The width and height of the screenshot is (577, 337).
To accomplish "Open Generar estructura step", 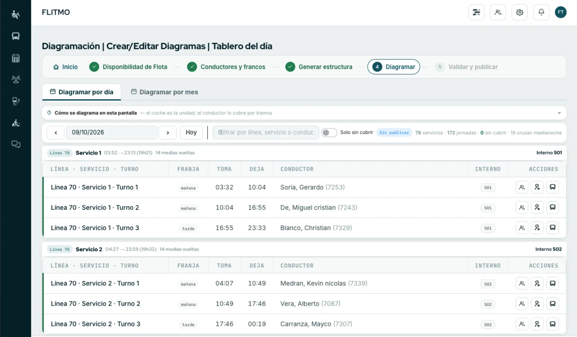I will coord(319,66).
